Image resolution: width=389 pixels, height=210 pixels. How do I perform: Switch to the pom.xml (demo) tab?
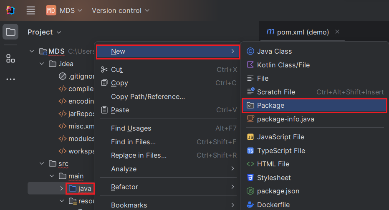pos(298,32)
